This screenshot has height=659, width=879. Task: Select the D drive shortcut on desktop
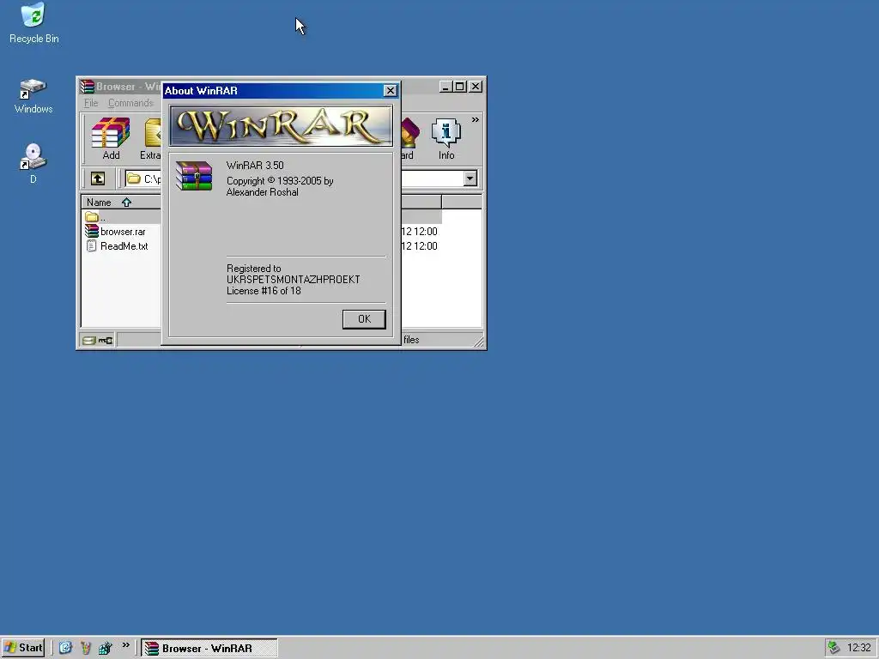tap(33, 163)
